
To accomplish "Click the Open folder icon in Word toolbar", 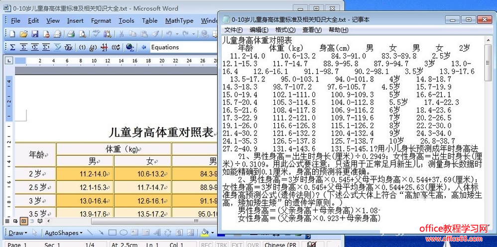I will (23, 34).
